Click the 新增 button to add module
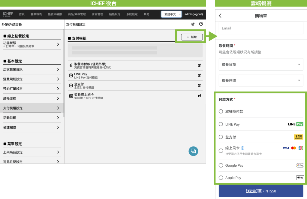Screen dimensions: 307x199 tap(192, 37)
